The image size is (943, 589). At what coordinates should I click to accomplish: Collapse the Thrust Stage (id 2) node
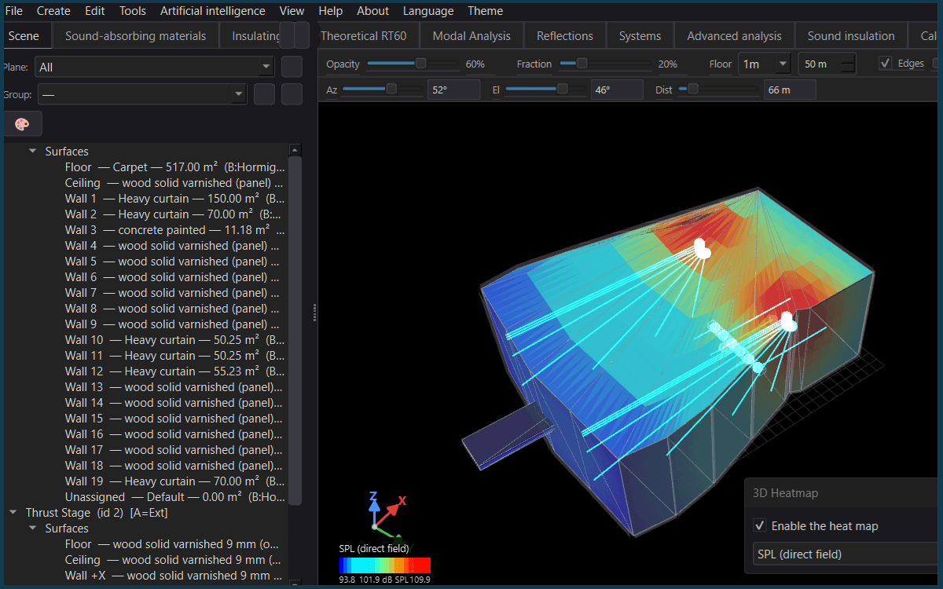click(13, 513)
